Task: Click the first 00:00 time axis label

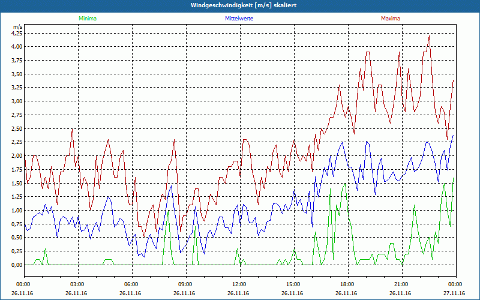Action: click(x=22, y=284)
